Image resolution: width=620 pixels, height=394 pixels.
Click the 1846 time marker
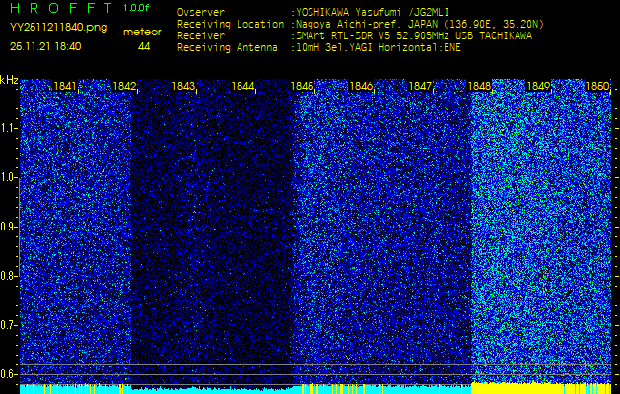click(361, 86)
